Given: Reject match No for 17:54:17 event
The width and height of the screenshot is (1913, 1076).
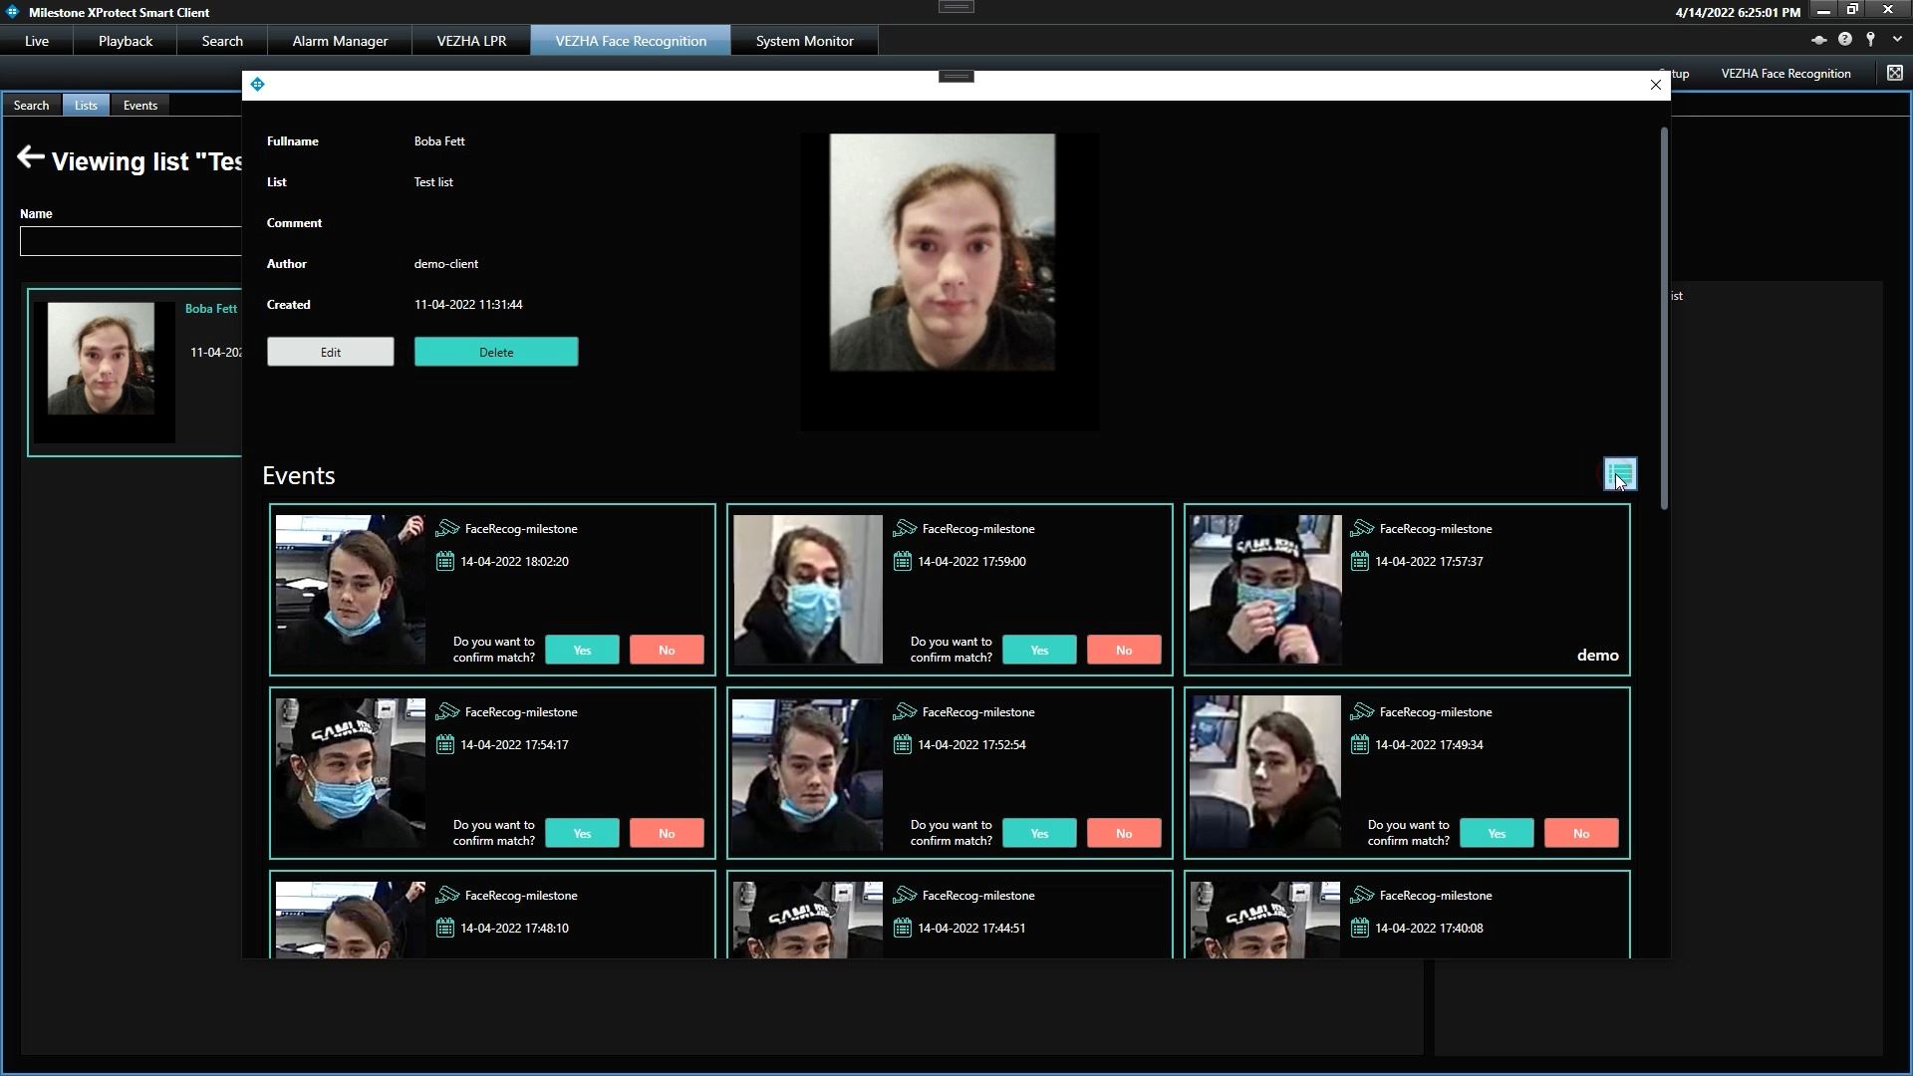Looking at the screenshot, I should tap(667, 833).
